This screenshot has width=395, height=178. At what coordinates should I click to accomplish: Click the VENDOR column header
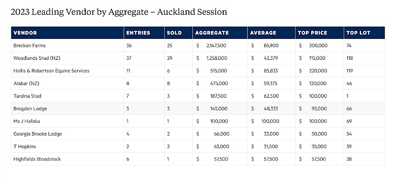click(25, 33)
